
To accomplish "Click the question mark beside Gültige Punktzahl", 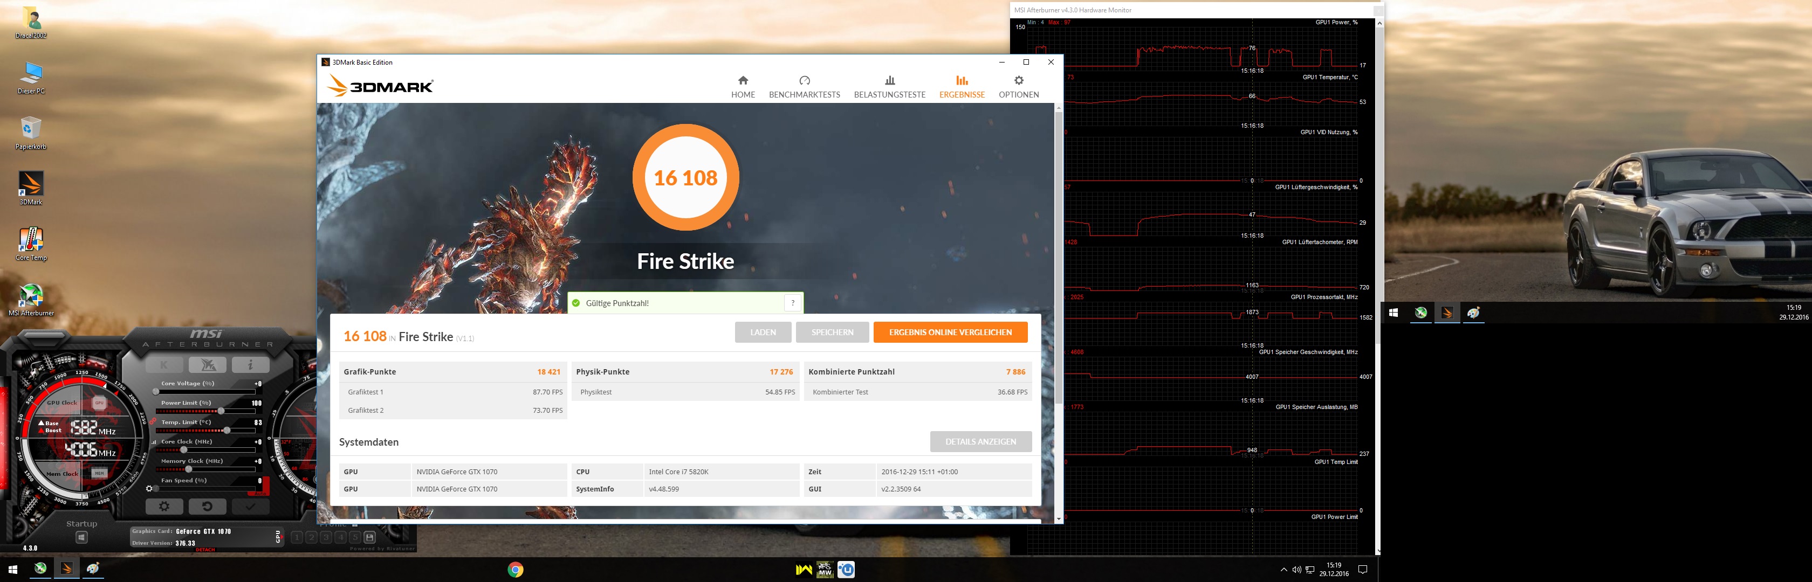I will [793, 303].
